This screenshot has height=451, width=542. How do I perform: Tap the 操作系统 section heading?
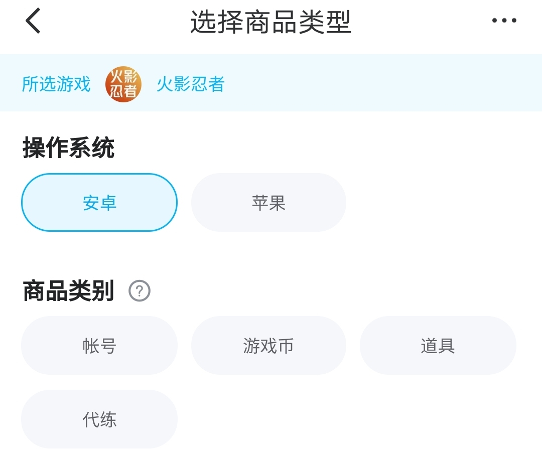[69, 148]
